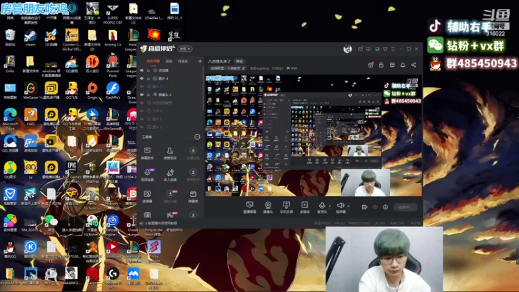Open Microsoft Edge desktop shortcut
This screenshot has width=519, height=292.
[x=10, y=119]
